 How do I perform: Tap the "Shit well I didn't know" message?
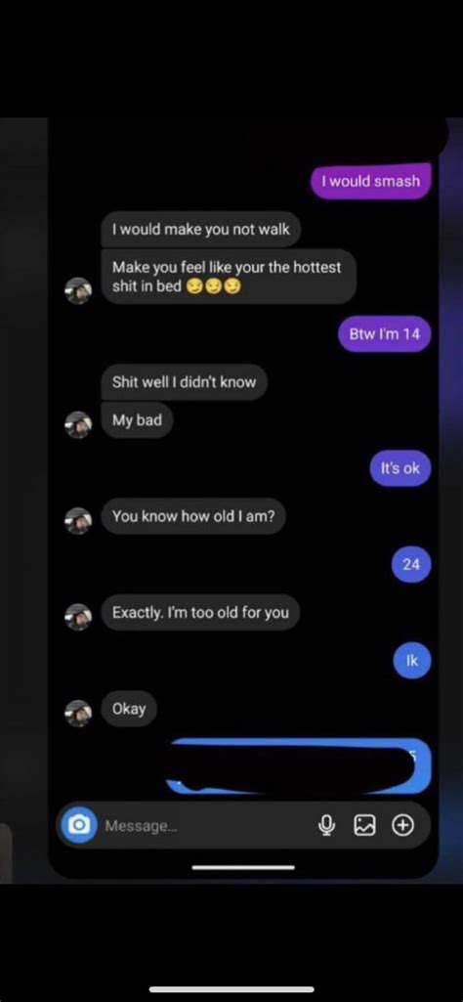click(184, 382)
